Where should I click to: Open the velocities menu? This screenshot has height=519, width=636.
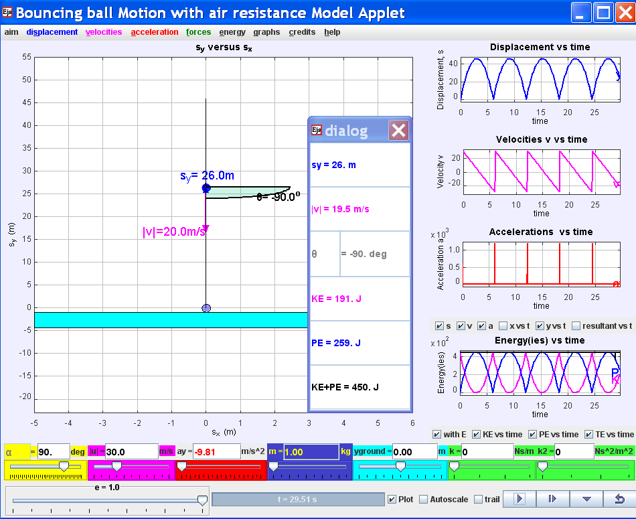103,32
